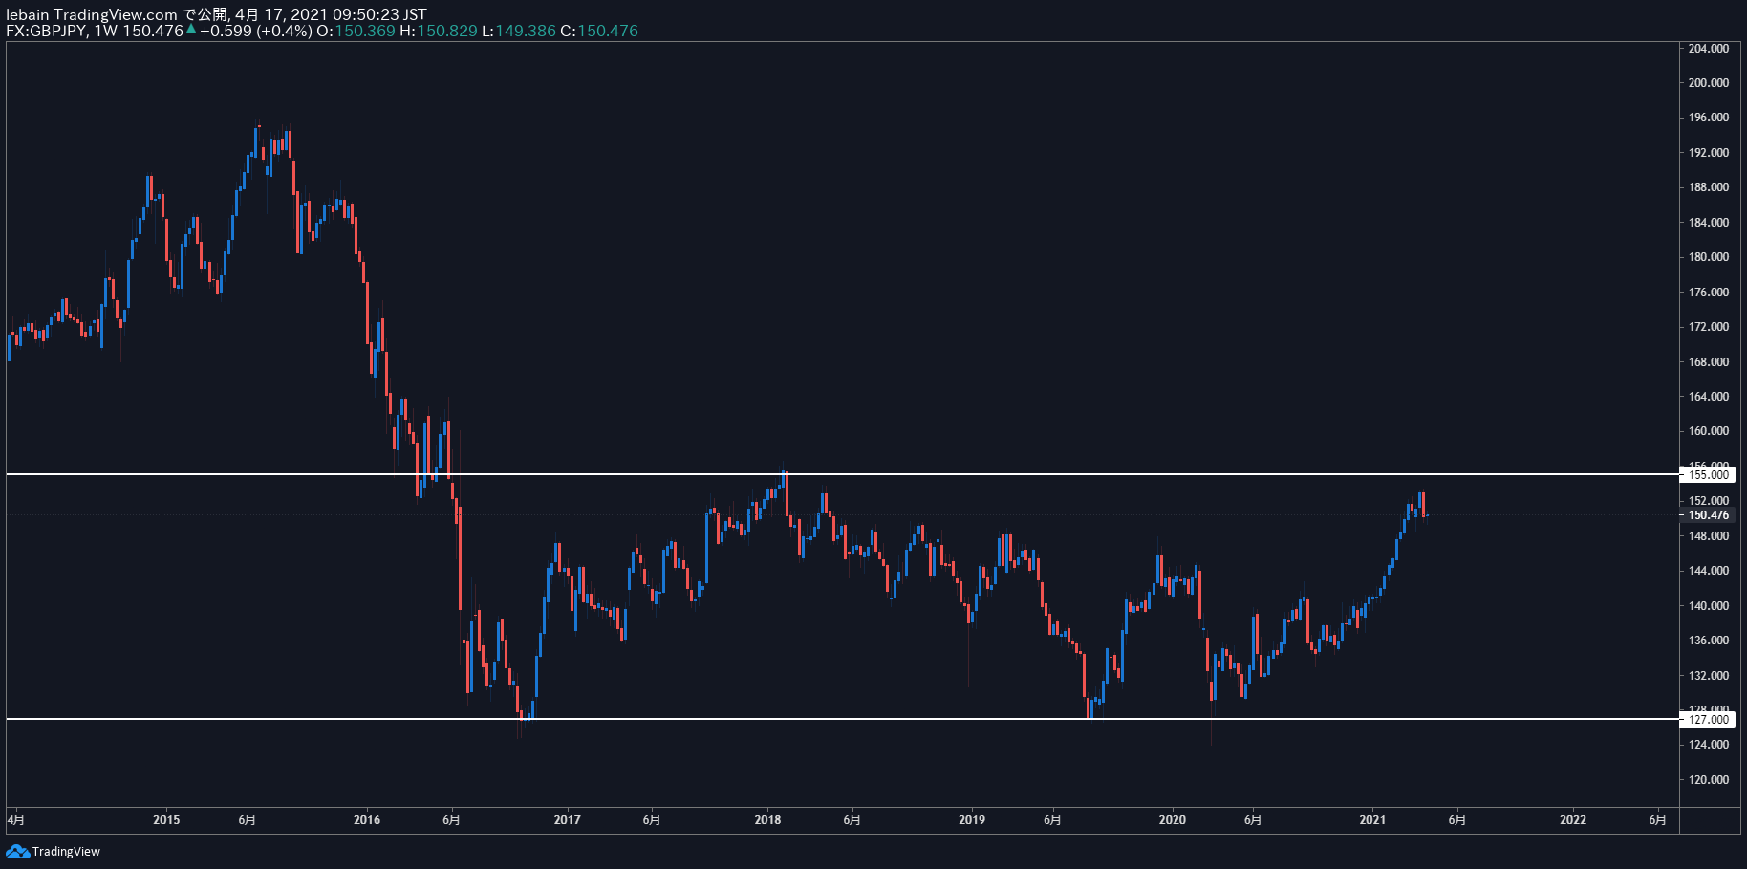Viewport: 1747px width, 869px height.
Task: Click the 172.000 price scale label
Action: 1709,327
